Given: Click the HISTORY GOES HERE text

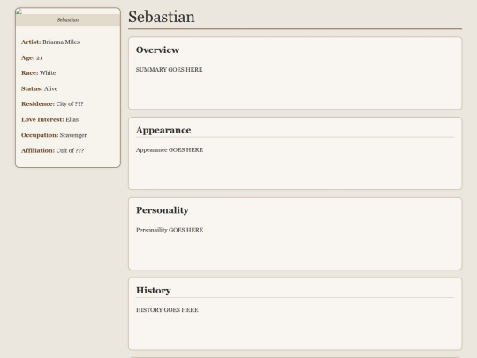Looking at the screenshot, I should pos(167,310).
